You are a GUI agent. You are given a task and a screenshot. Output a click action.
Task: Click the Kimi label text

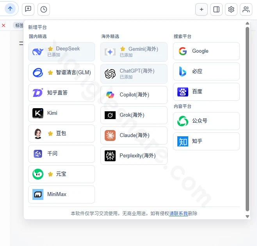52,113
